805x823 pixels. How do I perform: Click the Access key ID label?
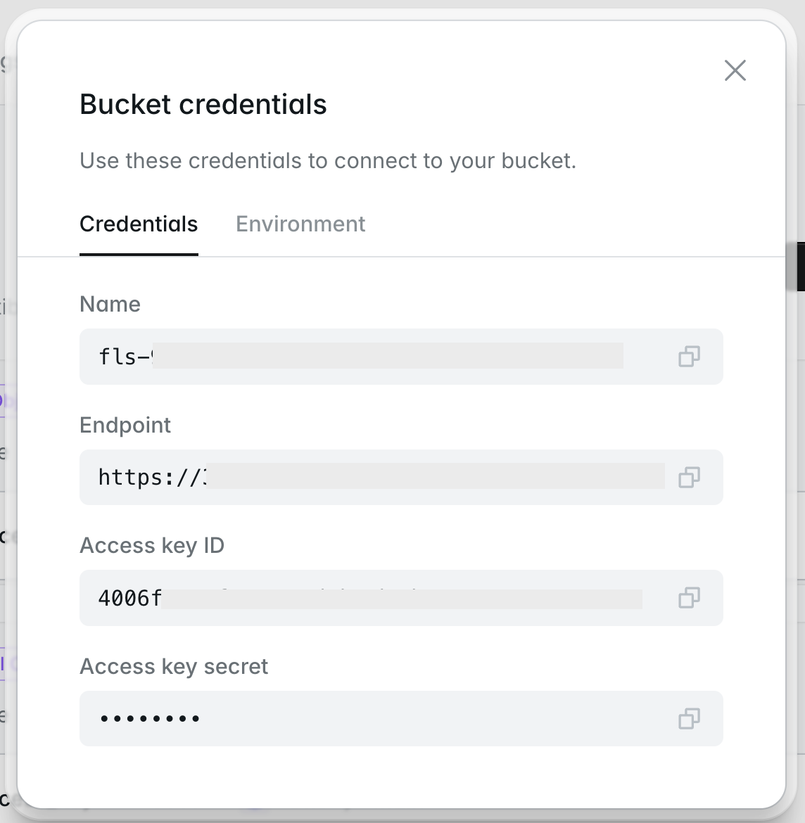[x=152, y=546]
